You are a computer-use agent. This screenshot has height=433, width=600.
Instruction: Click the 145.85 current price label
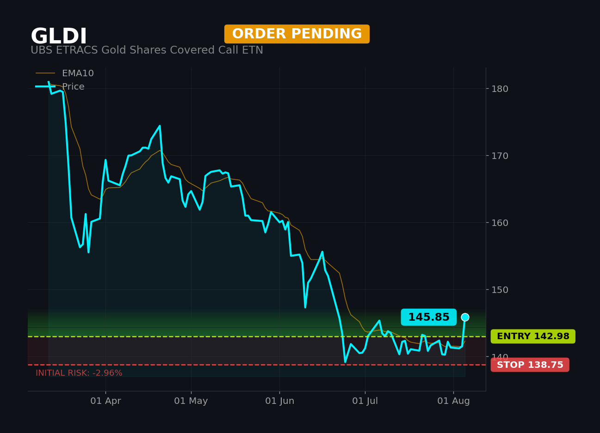point(429,317)
